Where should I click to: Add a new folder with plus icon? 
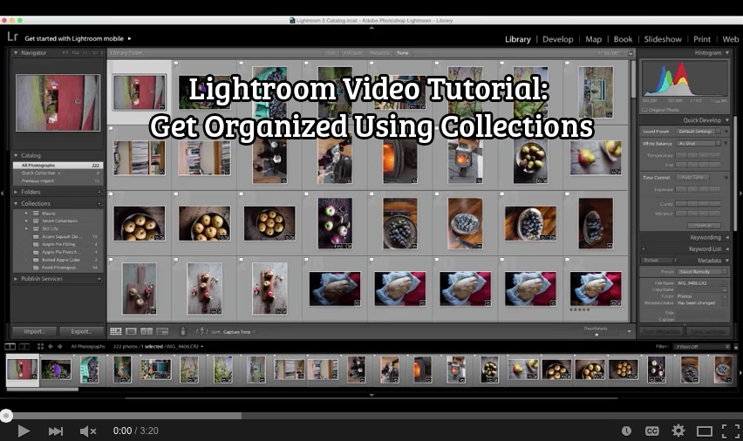pos(99,192)
